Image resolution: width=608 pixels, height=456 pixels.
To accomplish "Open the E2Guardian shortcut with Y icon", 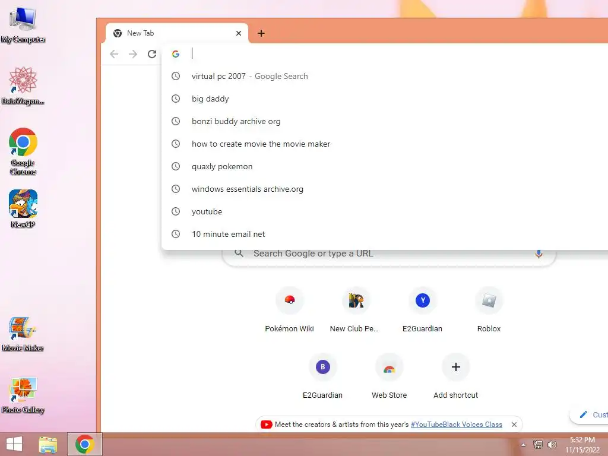I will pyautogui.click(x=422, y=310).
